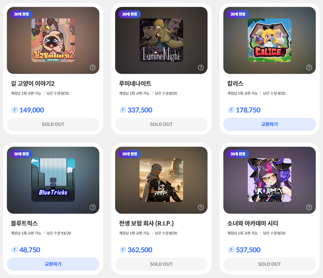Open the LumineNight game thumbnail
The height and width of the screenshot is (278, 323).
tap(161, 40)
